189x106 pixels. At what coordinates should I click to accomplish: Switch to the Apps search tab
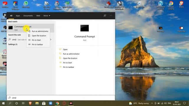[x=18, y=16]
